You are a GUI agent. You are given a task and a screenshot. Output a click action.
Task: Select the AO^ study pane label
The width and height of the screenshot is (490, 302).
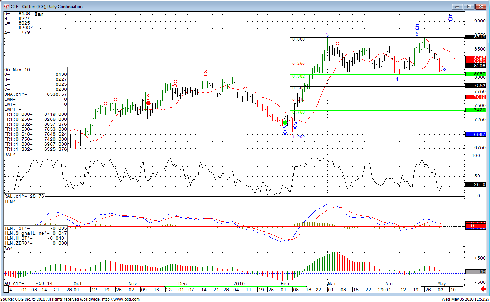9,249
